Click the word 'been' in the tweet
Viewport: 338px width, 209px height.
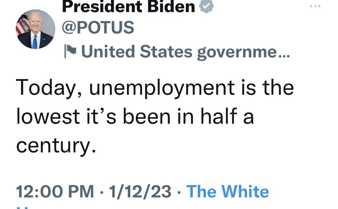pos(147,116)
